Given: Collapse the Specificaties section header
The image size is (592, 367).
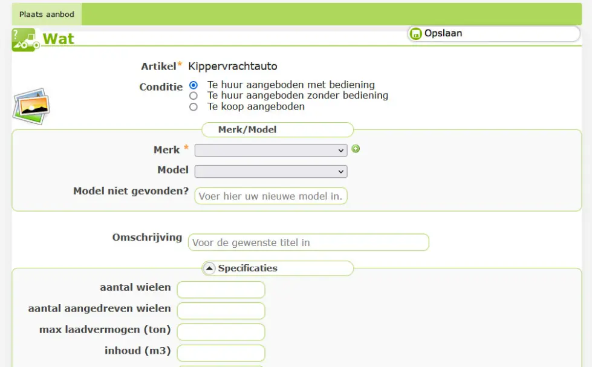Looking at the screenshot, I should point(247,268).
